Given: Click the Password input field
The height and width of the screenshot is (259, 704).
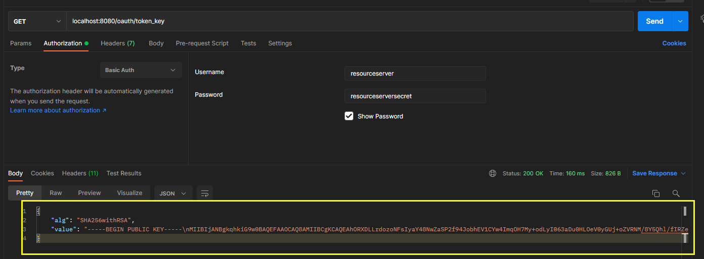Looking at the screenshot, I should pyautogui.click(x=415, y=96).
